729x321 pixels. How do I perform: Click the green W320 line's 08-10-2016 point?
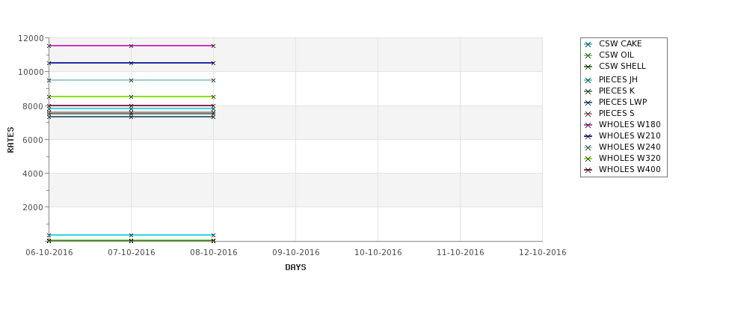(x=213, y=97)
